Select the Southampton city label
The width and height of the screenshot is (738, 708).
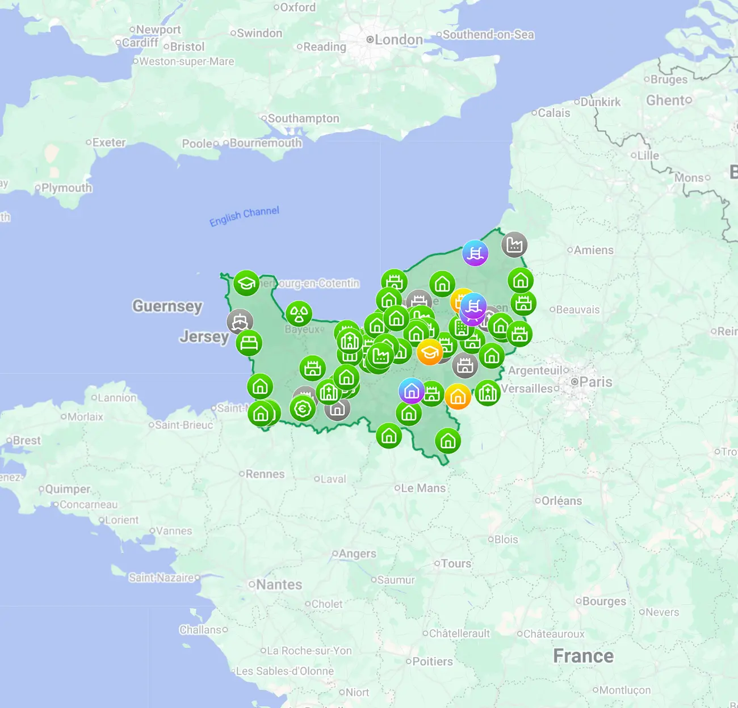303,119
